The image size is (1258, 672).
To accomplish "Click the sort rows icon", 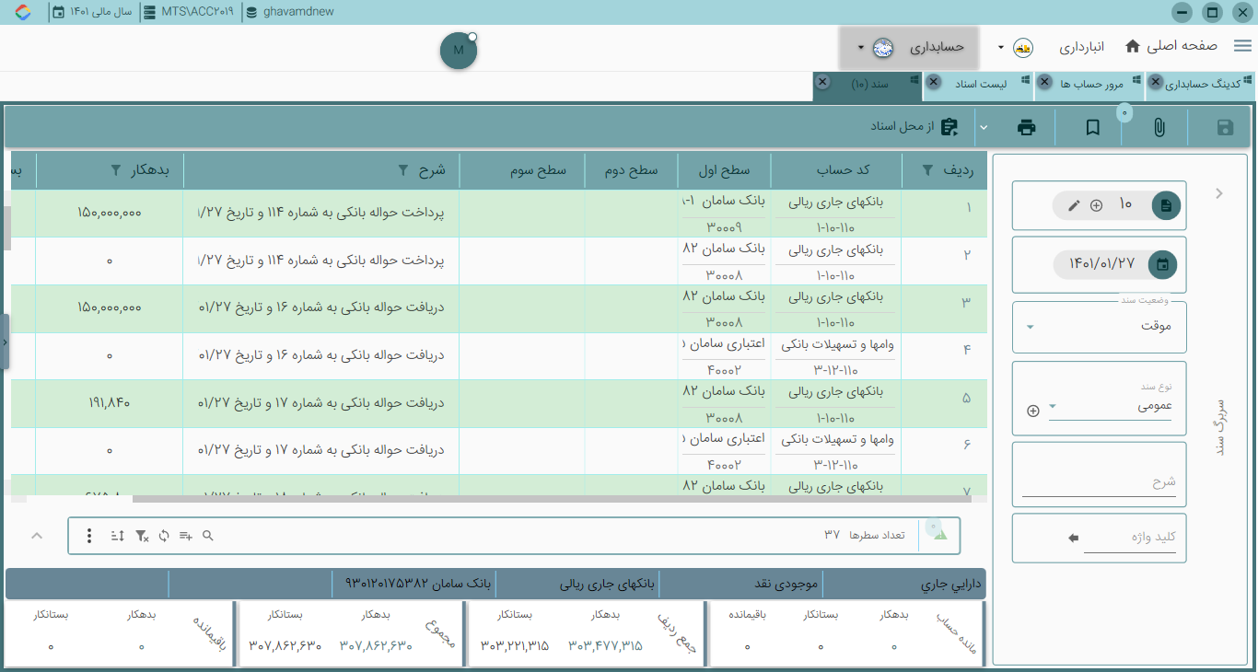I will point(117,536).
